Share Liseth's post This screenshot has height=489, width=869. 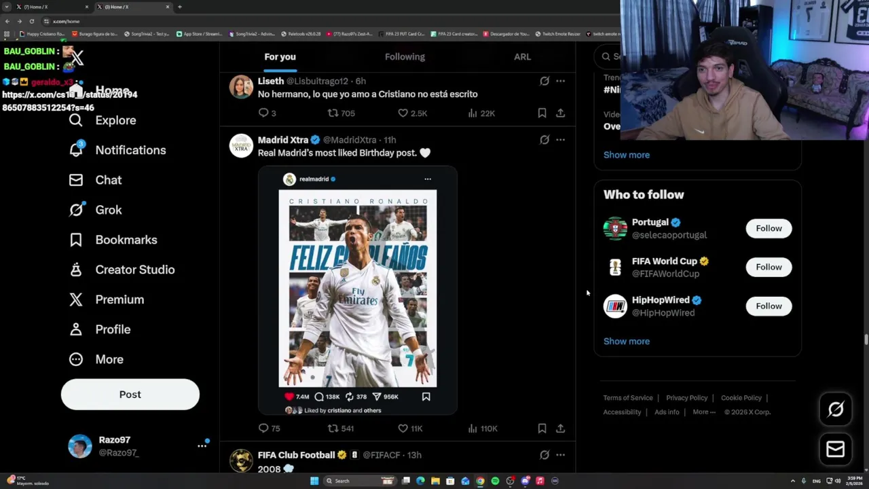tap(561, 113)
